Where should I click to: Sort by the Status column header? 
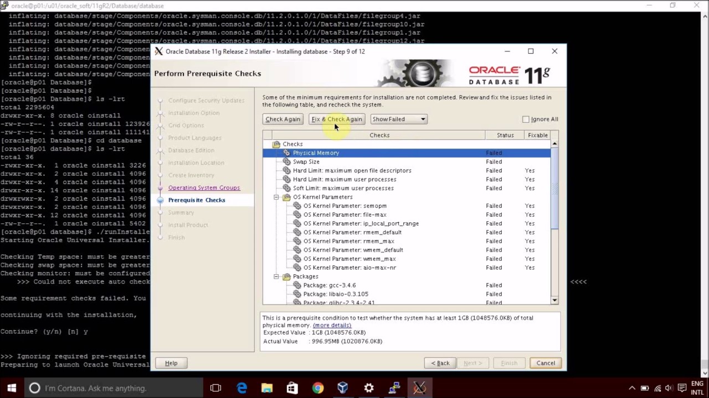pos(505,135)
